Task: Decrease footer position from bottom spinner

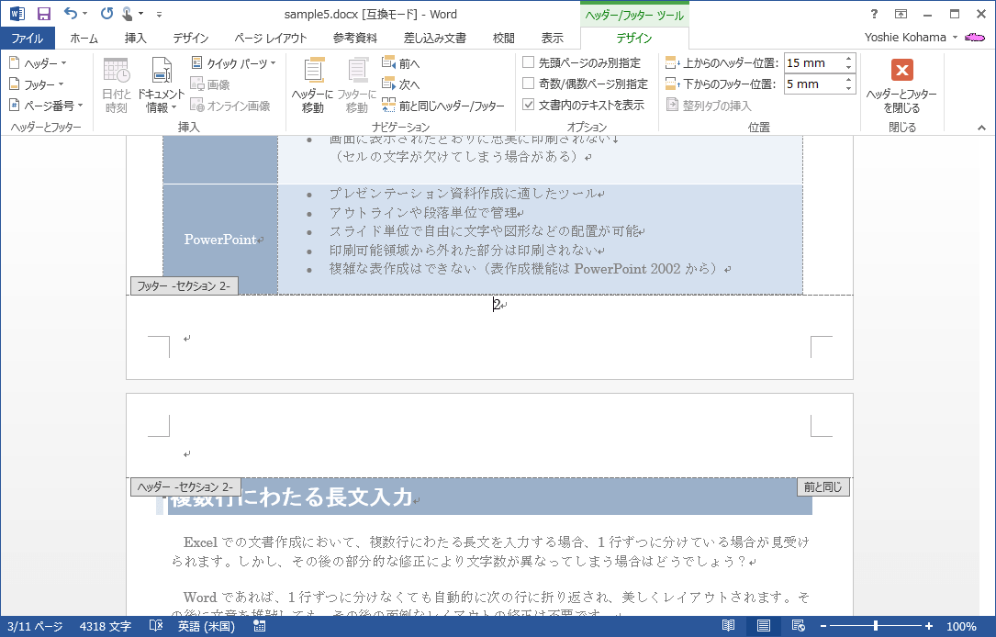Action: [x=848, y=88]
